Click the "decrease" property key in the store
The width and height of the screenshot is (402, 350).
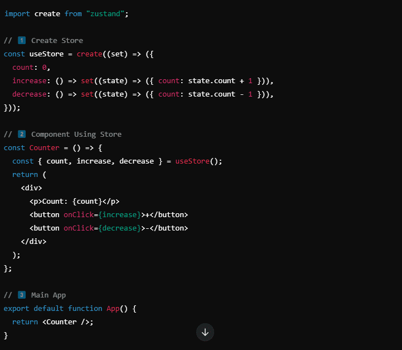(30, 94)
